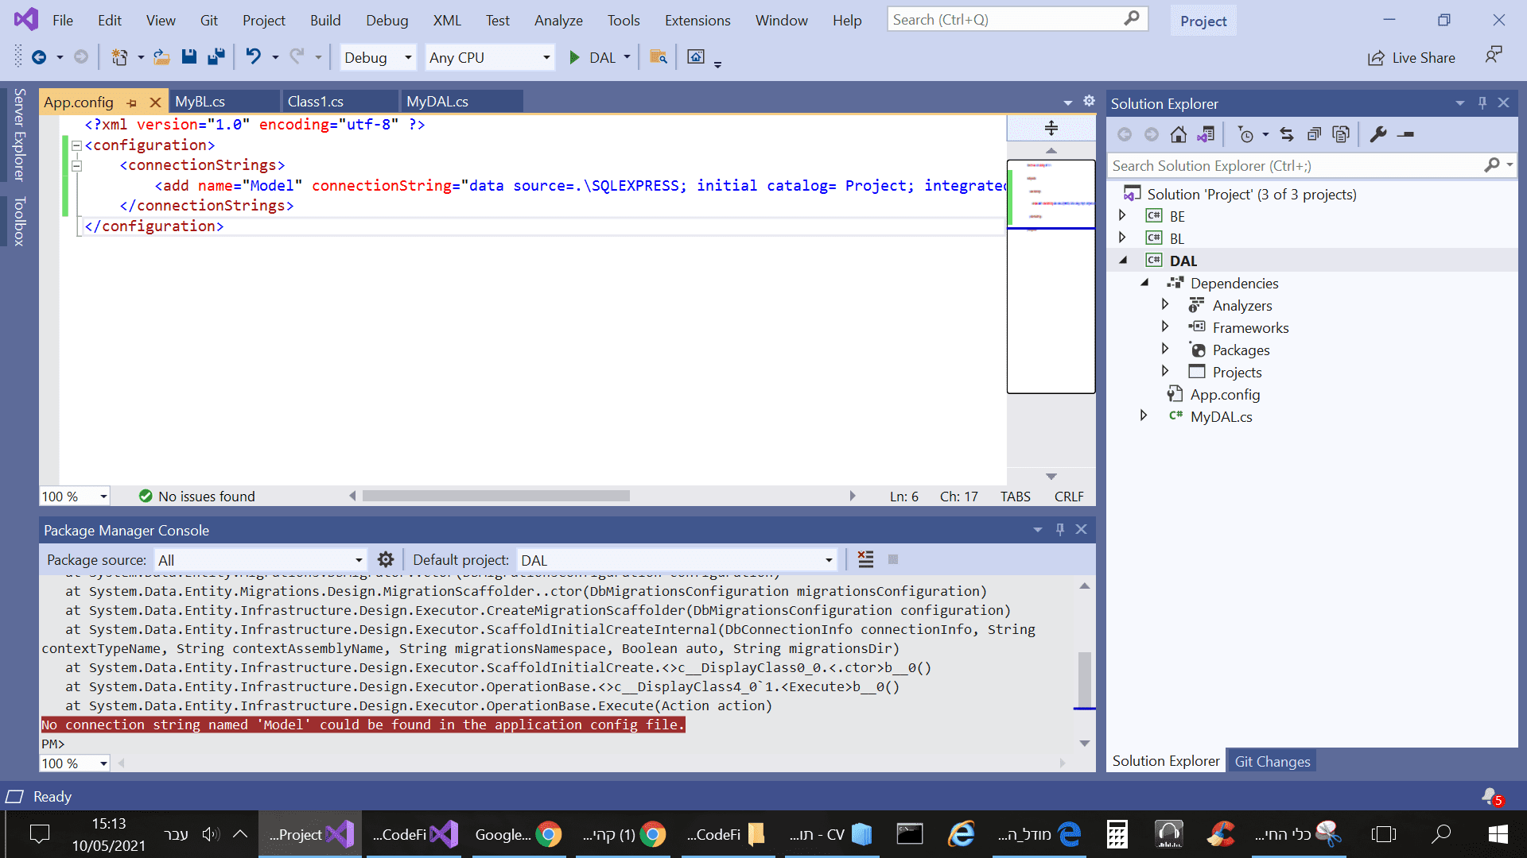The image size is (1527, 858).
Task: Click the Solution Explorer Home icon
Action: click(1179, 135)
